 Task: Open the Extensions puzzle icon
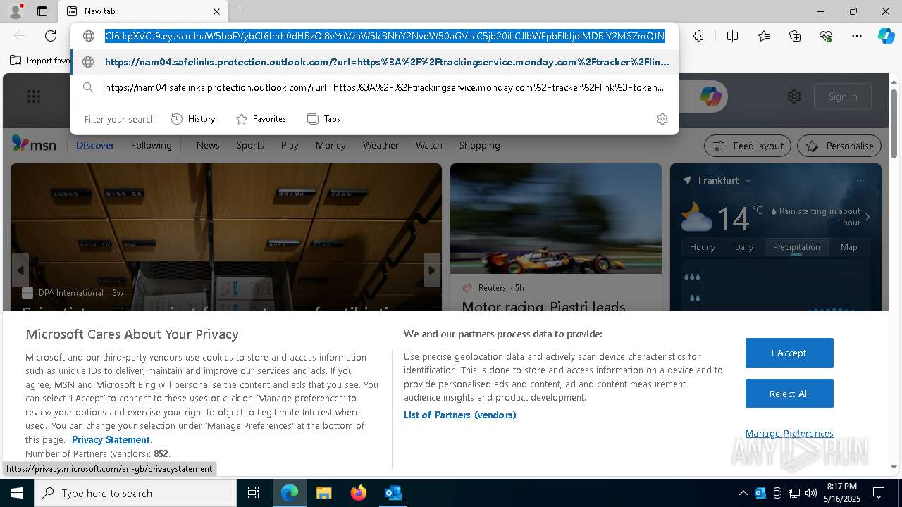(x=698, y=36)
